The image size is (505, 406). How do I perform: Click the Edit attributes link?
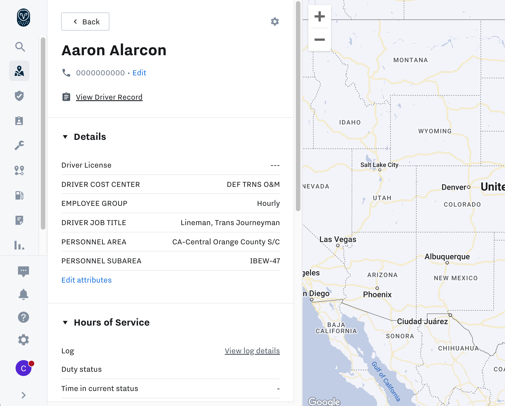click(x=86, y=280)
